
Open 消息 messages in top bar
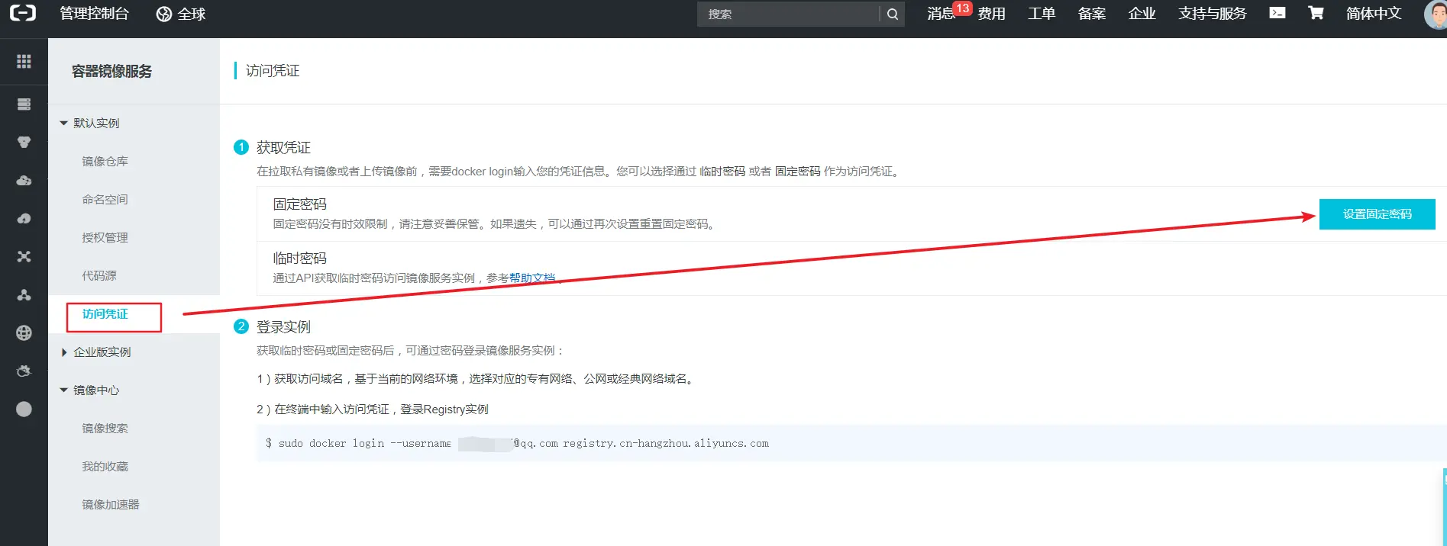(941, 14)
